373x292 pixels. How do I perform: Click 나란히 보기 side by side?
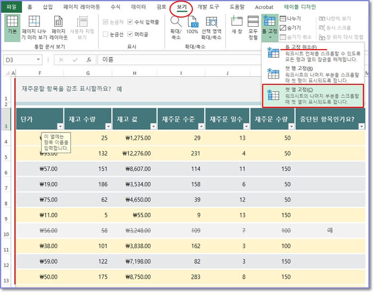click(335, 19)
